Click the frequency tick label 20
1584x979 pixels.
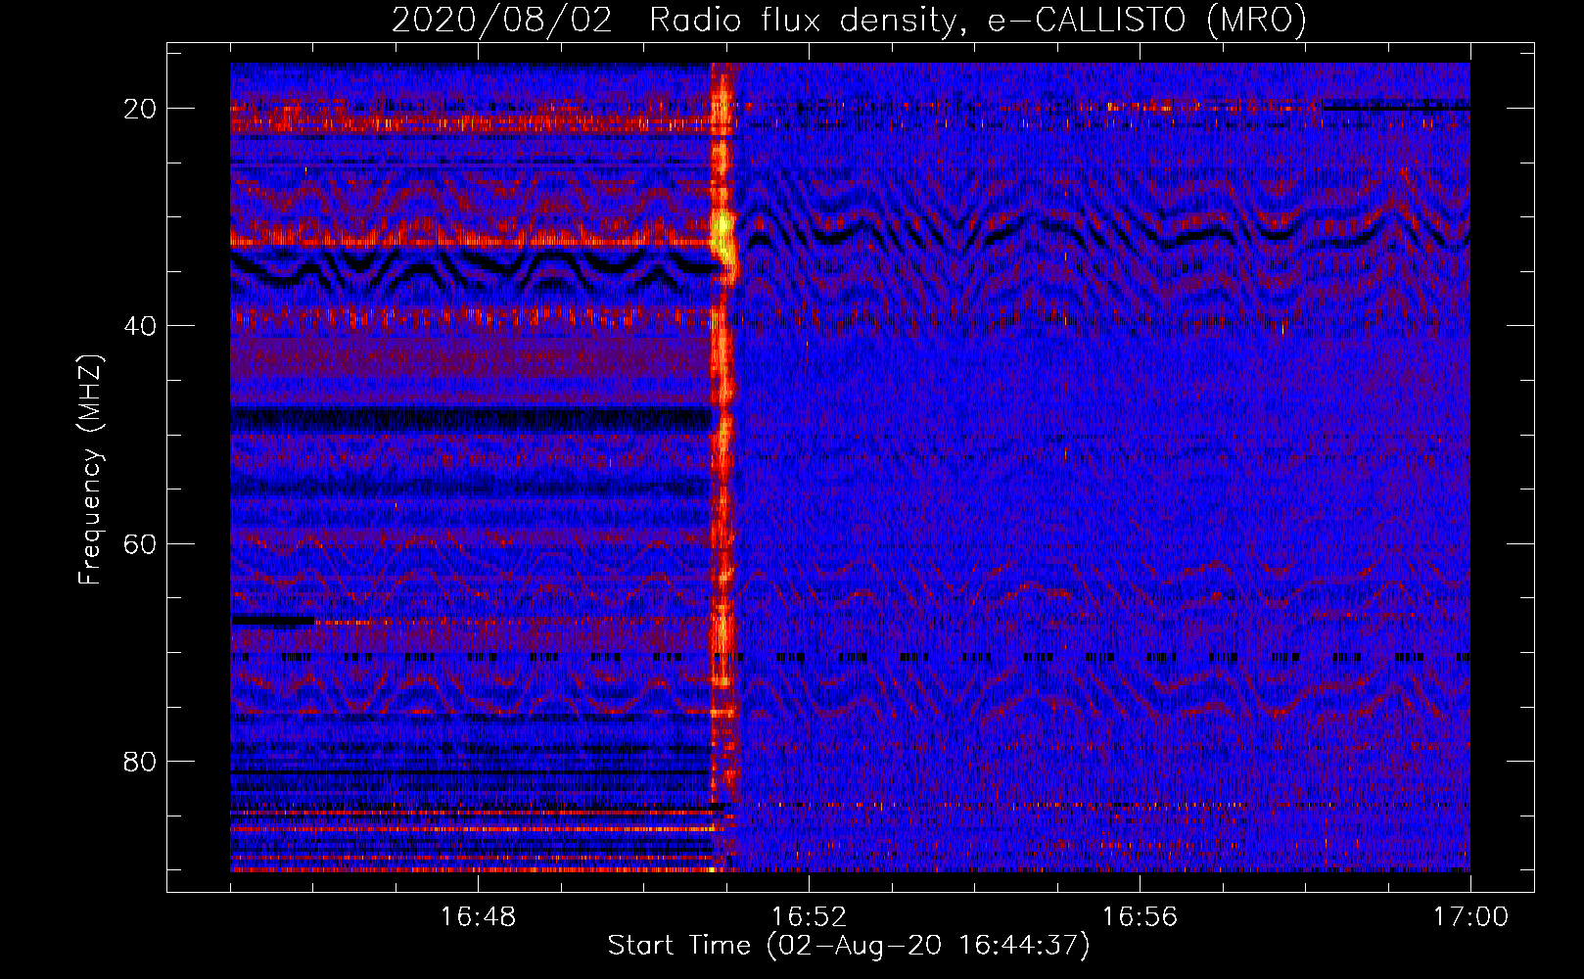140,109
